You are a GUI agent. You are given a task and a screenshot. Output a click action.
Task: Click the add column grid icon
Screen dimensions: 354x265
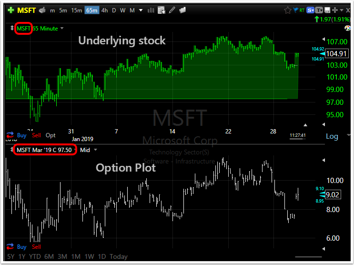click(x=162, y=10)
